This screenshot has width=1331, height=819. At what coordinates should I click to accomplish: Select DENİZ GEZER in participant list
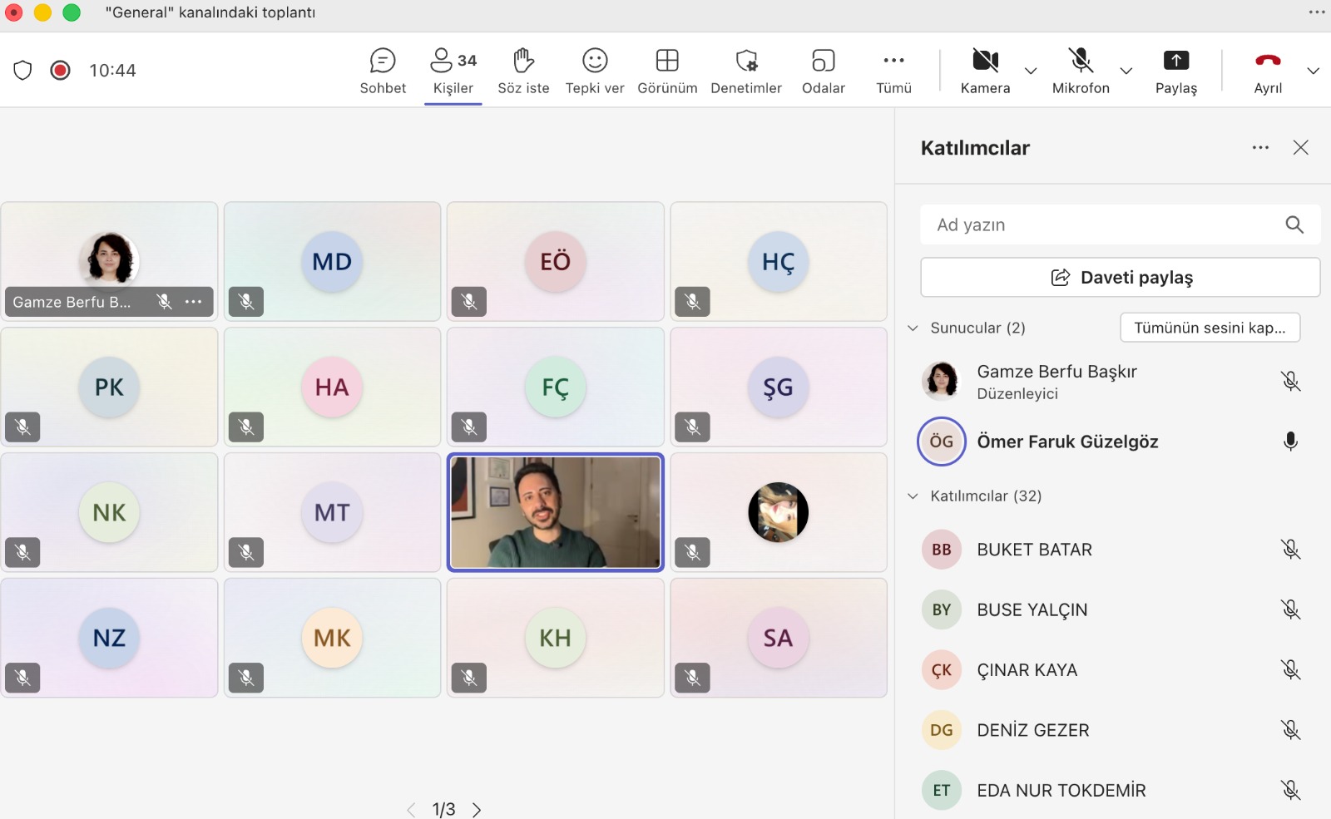point(1111,730)
